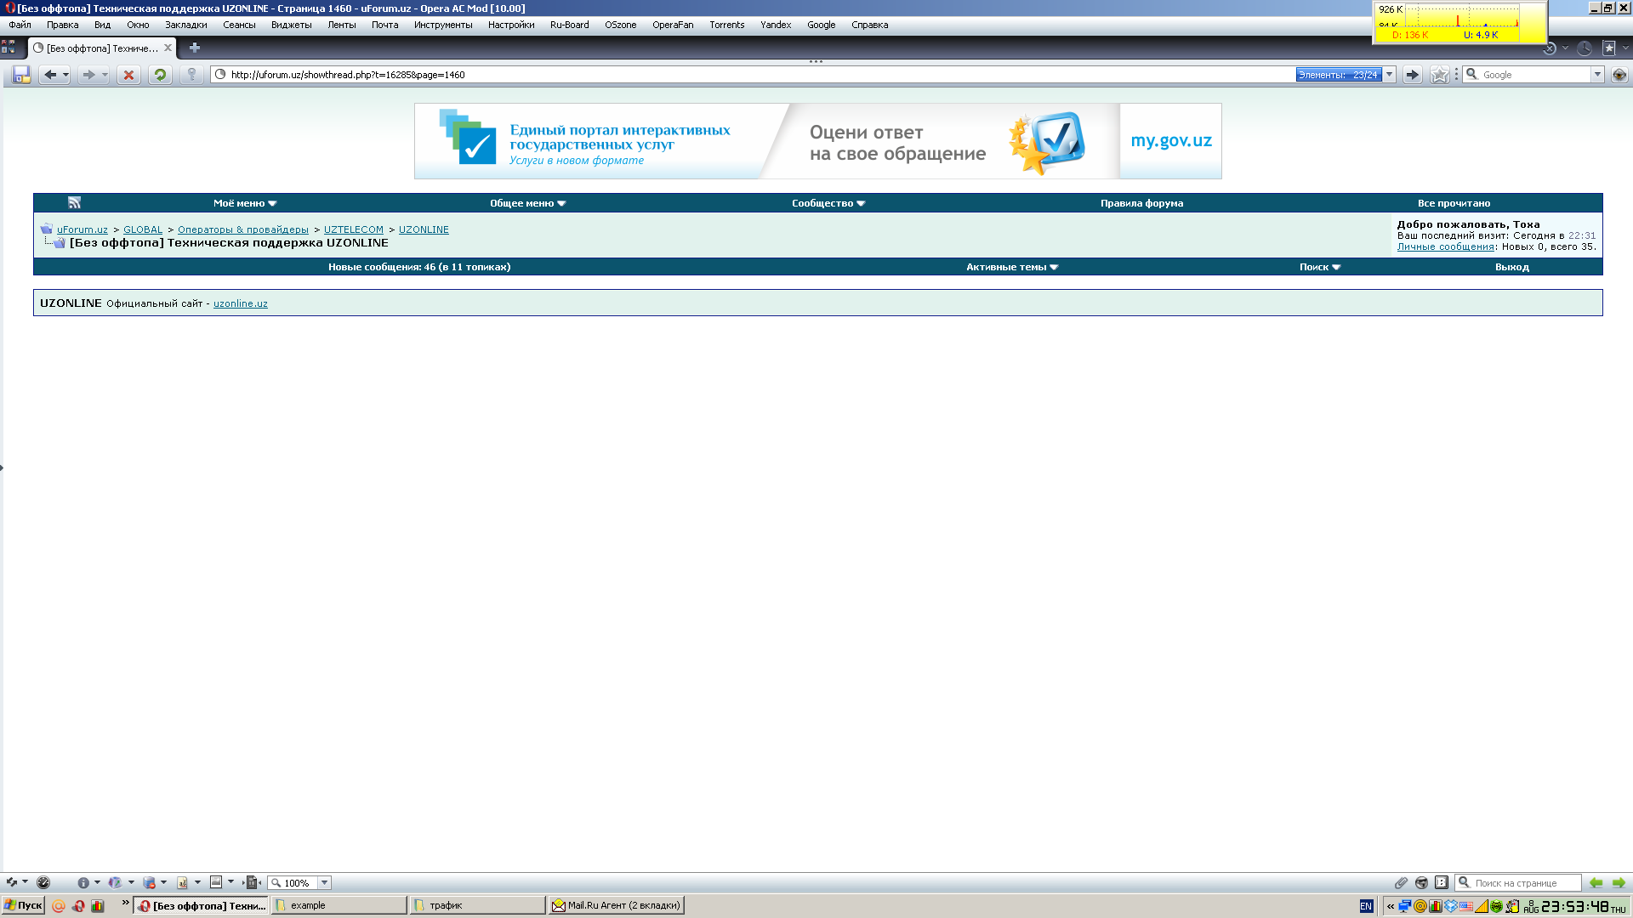Click the wand key icon in toolbar
The image size is (1633, 918).
pos(191,75)
